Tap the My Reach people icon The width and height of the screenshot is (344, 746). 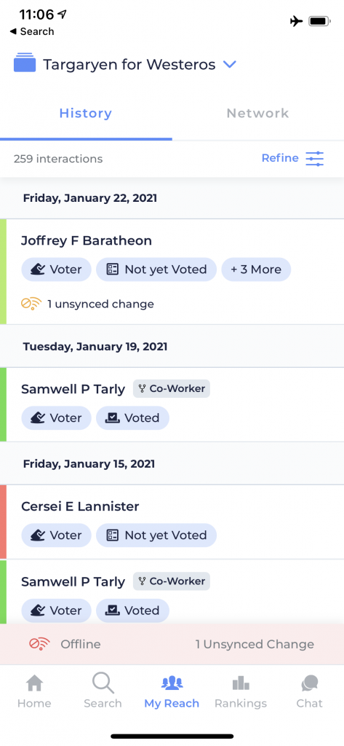(172, 683)
